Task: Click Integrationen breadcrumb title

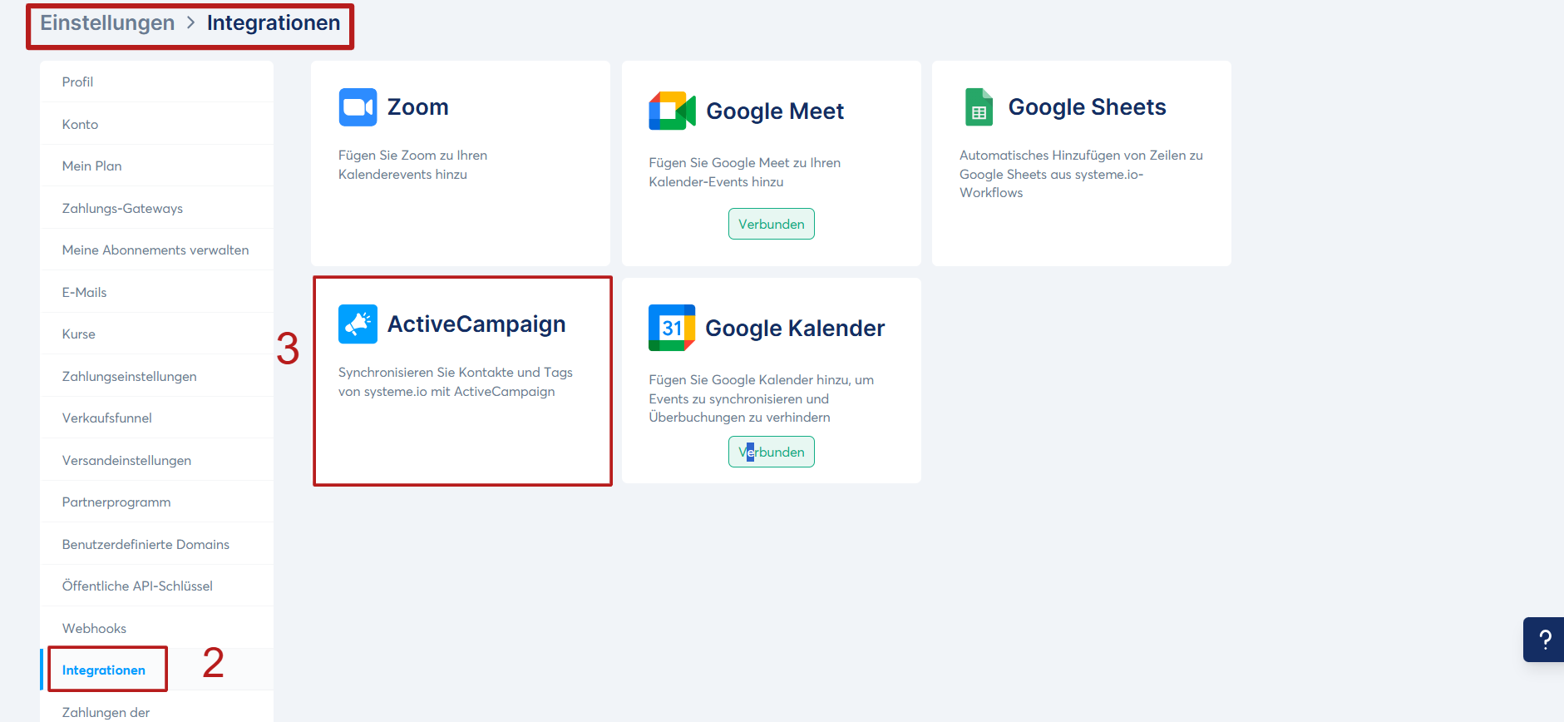Action: [x=274, y=22]
